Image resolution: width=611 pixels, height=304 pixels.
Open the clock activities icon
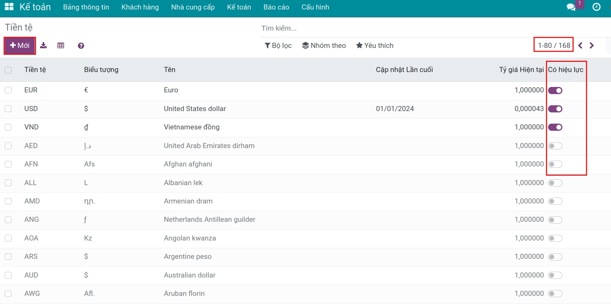[596, 7]
